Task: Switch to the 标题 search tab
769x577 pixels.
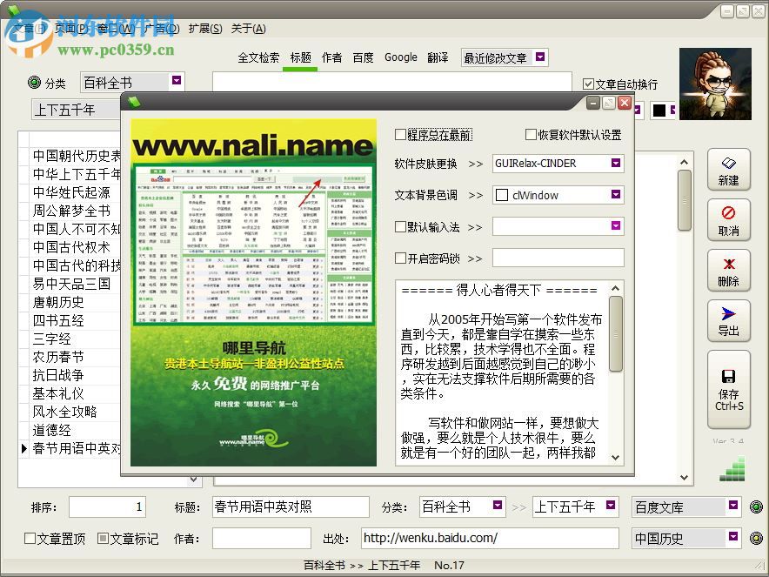Action: (x=301, y=57)
